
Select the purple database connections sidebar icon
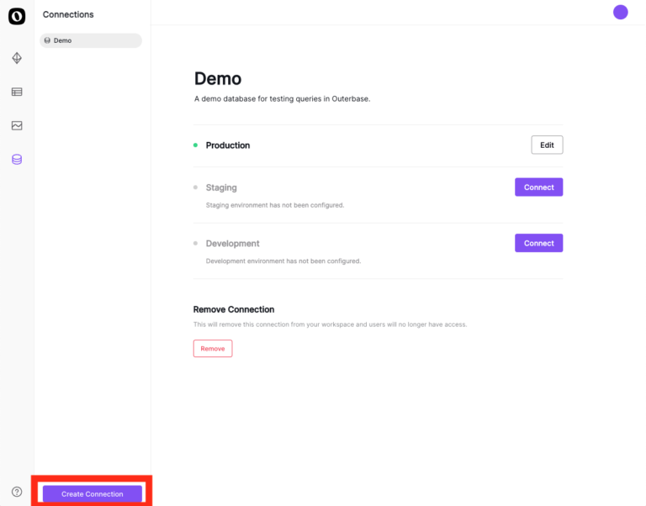[17, 159]
